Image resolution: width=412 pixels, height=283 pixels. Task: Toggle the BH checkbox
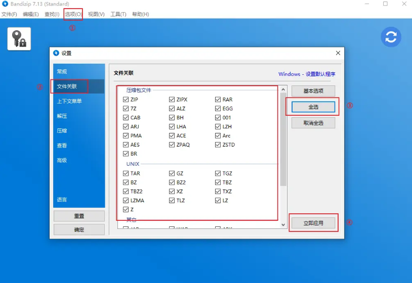point(172,118)
